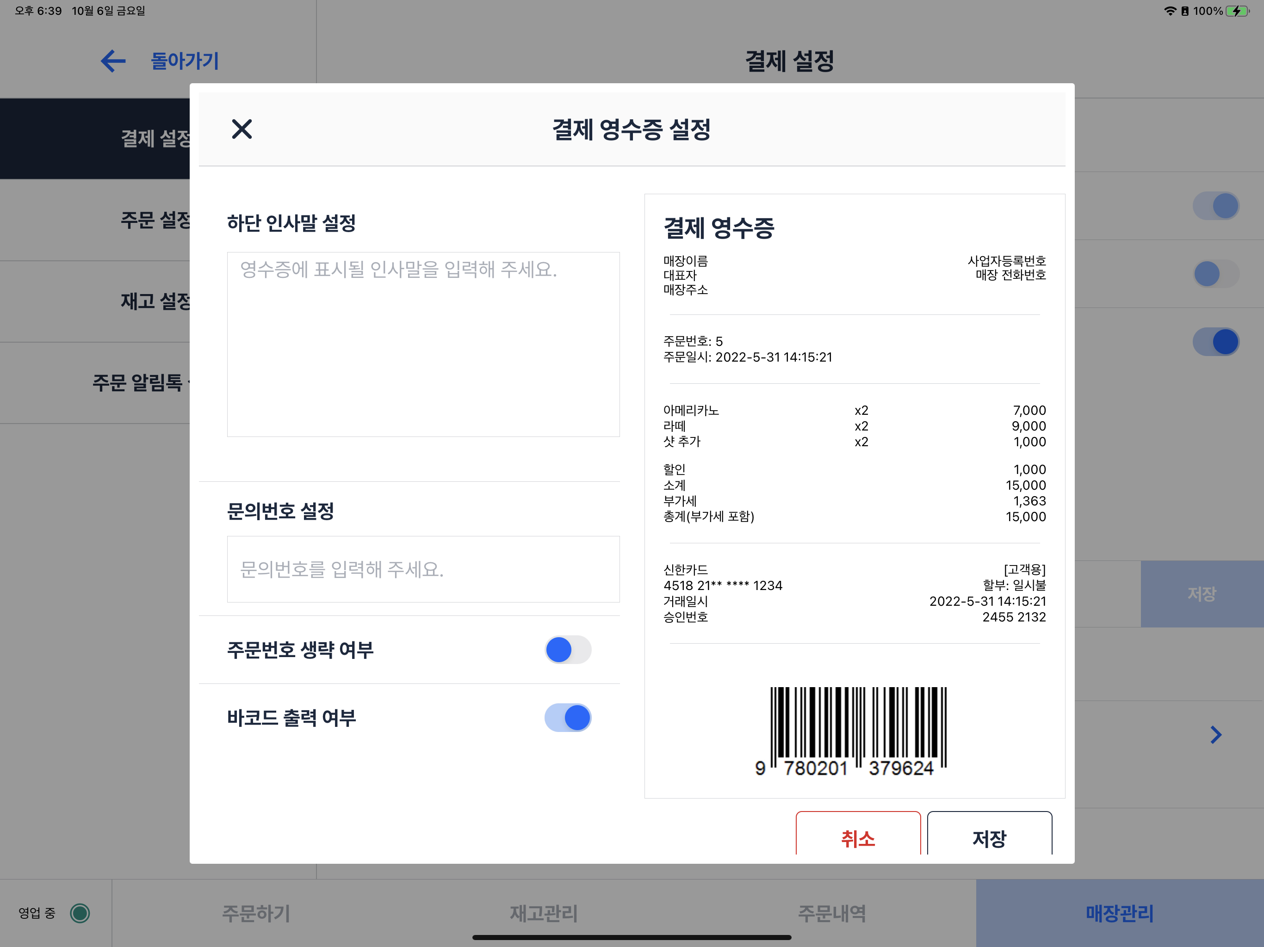The width and height of the screenshot is (1264, 947).
Task: Open the 주문하기 tab in the bottom bar
Action: (x=256, y=913)
